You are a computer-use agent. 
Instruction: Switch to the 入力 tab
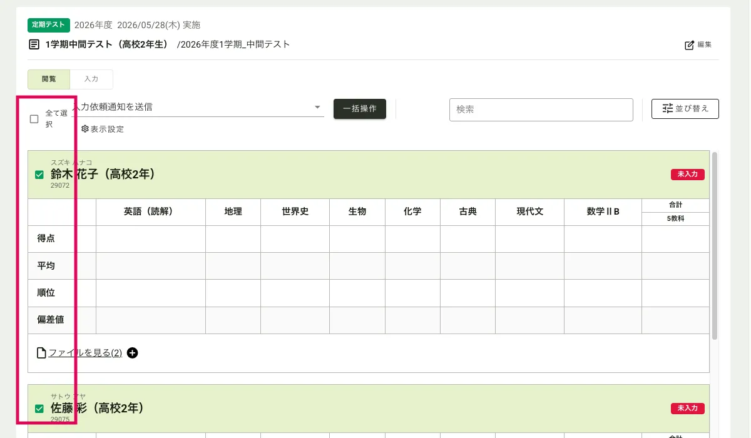click(91, 79)
